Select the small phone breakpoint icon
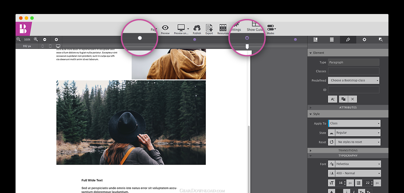 [x=43, y=46]
